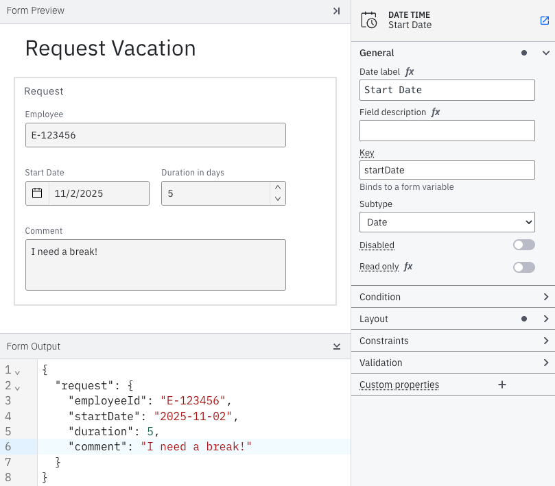The height and width of the screenshot is (486, 555).
Task: Collapse the Form Output panel
Action: pos(336,347)
